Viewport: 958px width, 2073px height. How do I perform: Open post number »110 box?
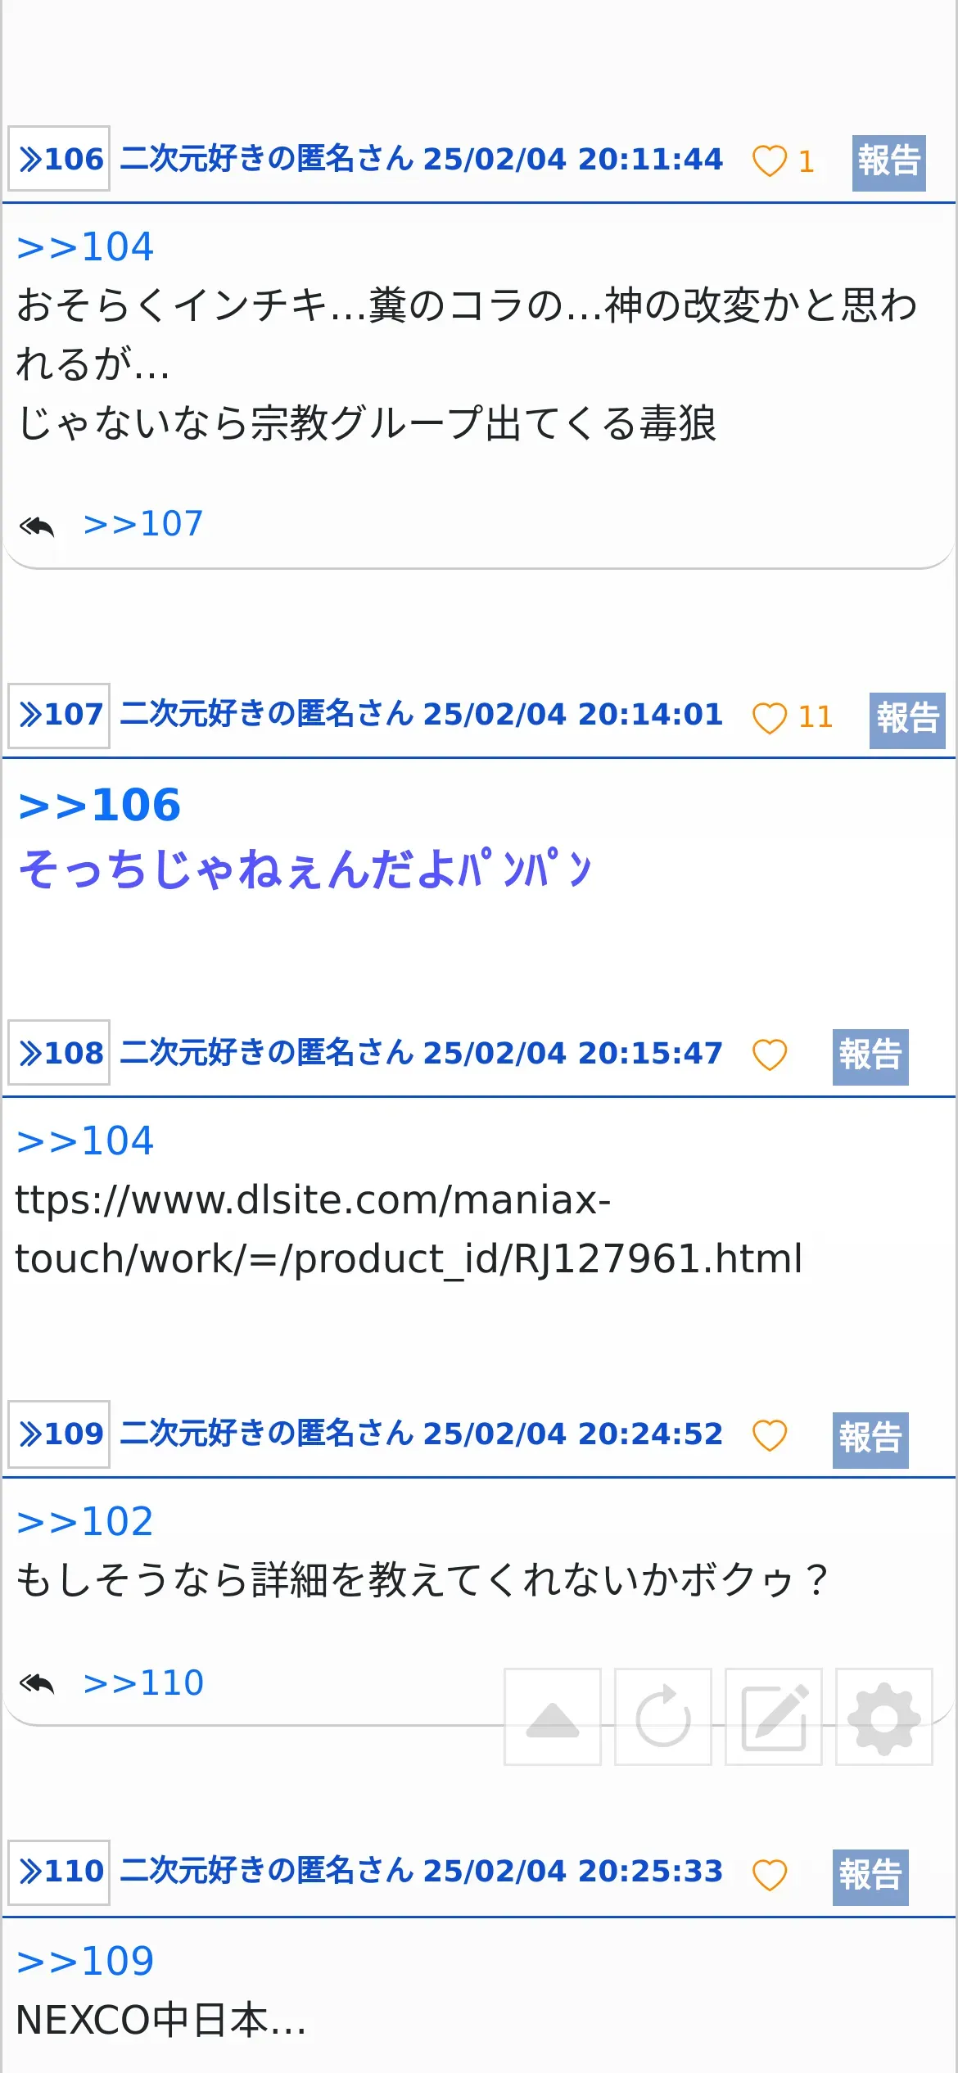pyautogui.click(x=59, y=1872)
